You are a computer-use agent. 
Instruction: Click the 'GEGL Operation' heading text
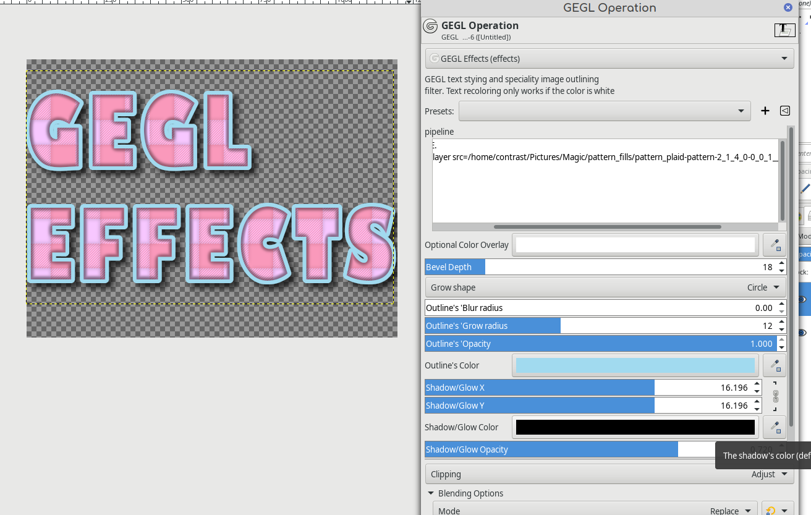tap(480, 25)
